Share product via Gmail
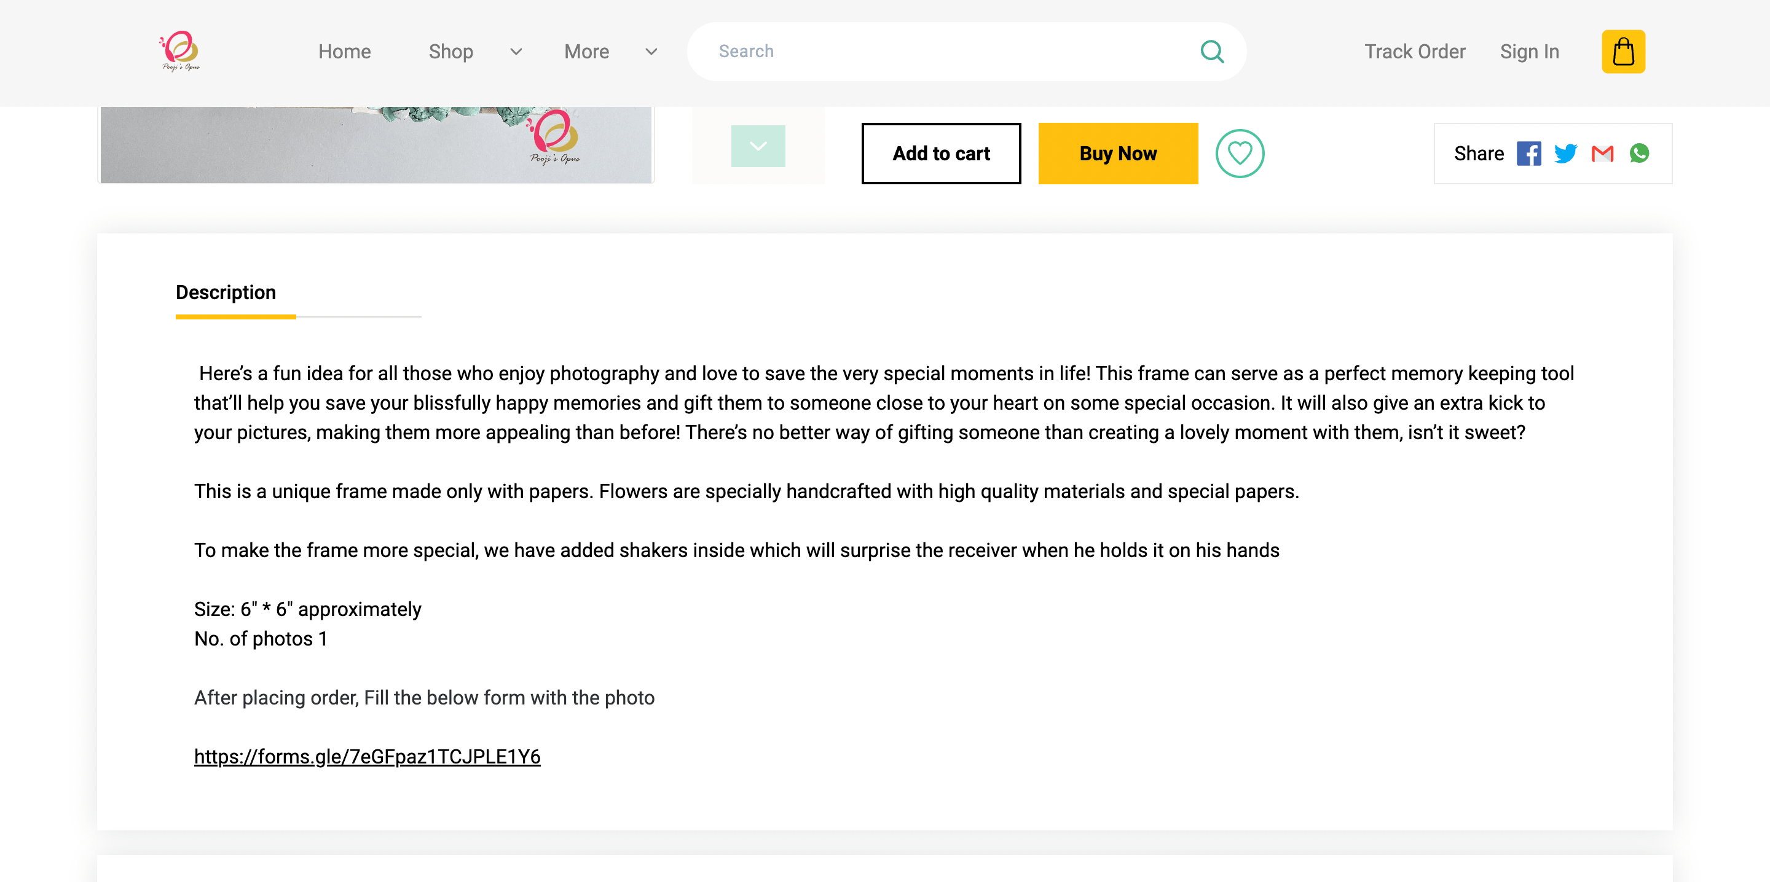 tap(1602, 153)
